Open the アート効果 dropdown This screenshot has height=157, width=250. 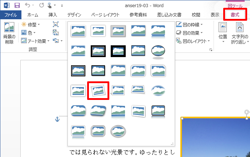coord(35,41)
